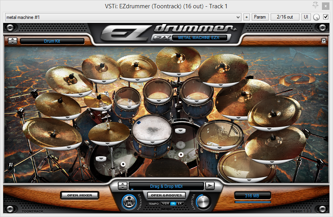333x217 pixels.
Task: Set tempo to 2X
Action: click(x=180, y=204)
